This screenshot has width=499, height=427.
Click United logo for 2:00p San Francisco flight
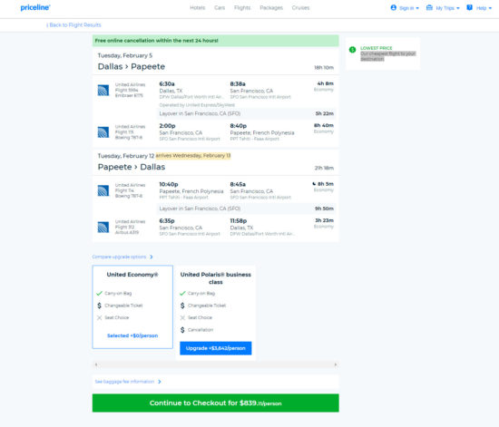point(103,132)
